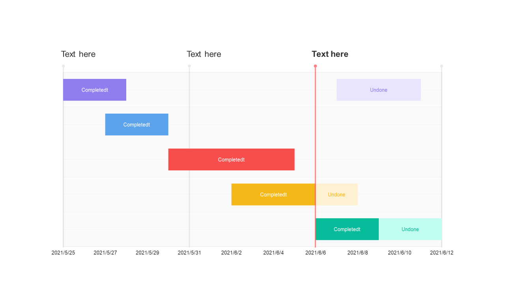
Task: Click the bold Text here heading
Action: tap(330, 54)
